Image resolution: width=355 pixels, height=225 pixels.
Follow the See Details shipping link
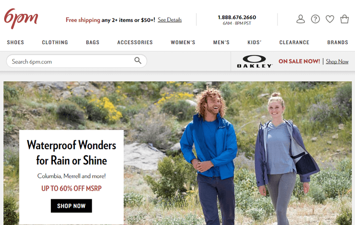tap(170, 20)
